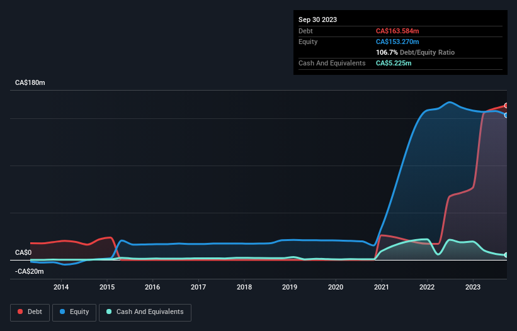
Task: Click the CA$153.270m equity value
Action: coord(397,42)
